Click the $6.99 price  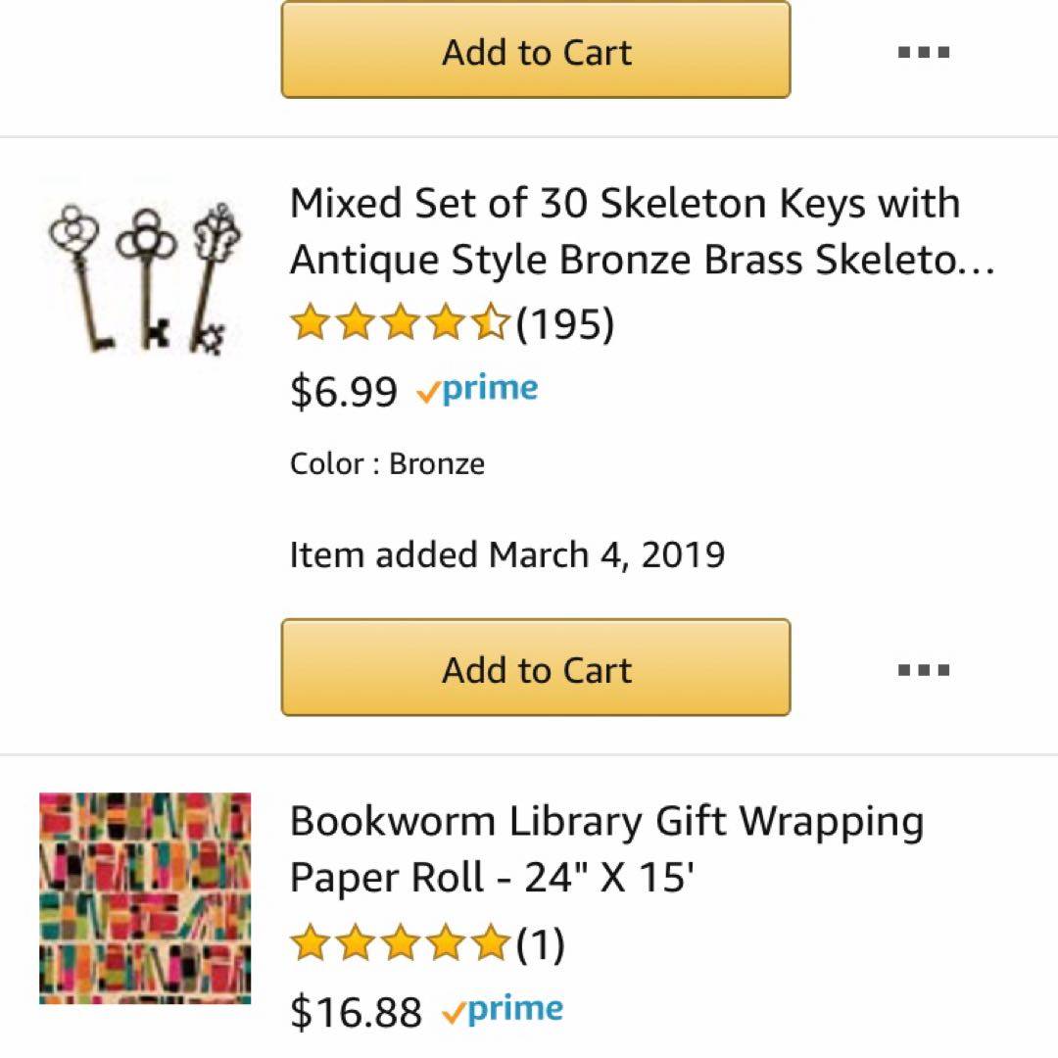(x=344, y=392)
